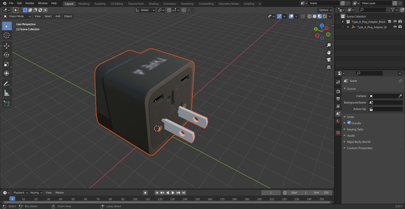Viewport: 405px width, 209px height.
Task: Pick the Measure ruler tool
Action: click(x=7, y=93)
